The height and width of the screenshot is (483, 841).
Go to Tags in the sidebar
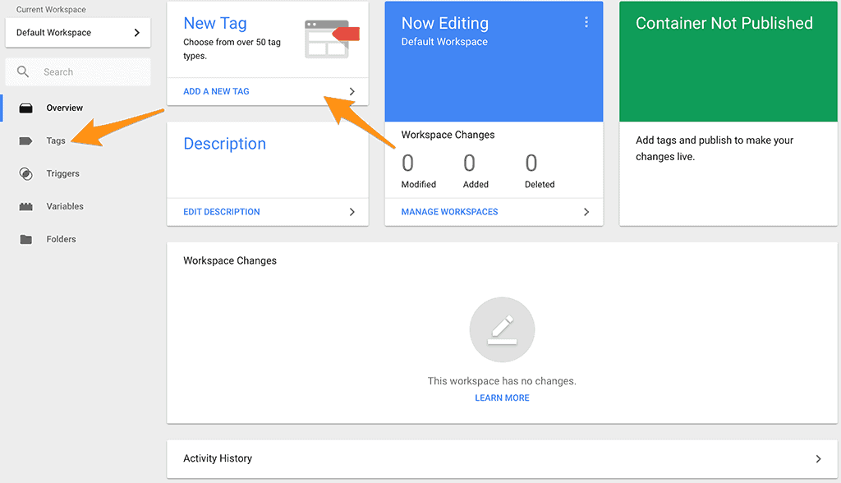(56, 140)
